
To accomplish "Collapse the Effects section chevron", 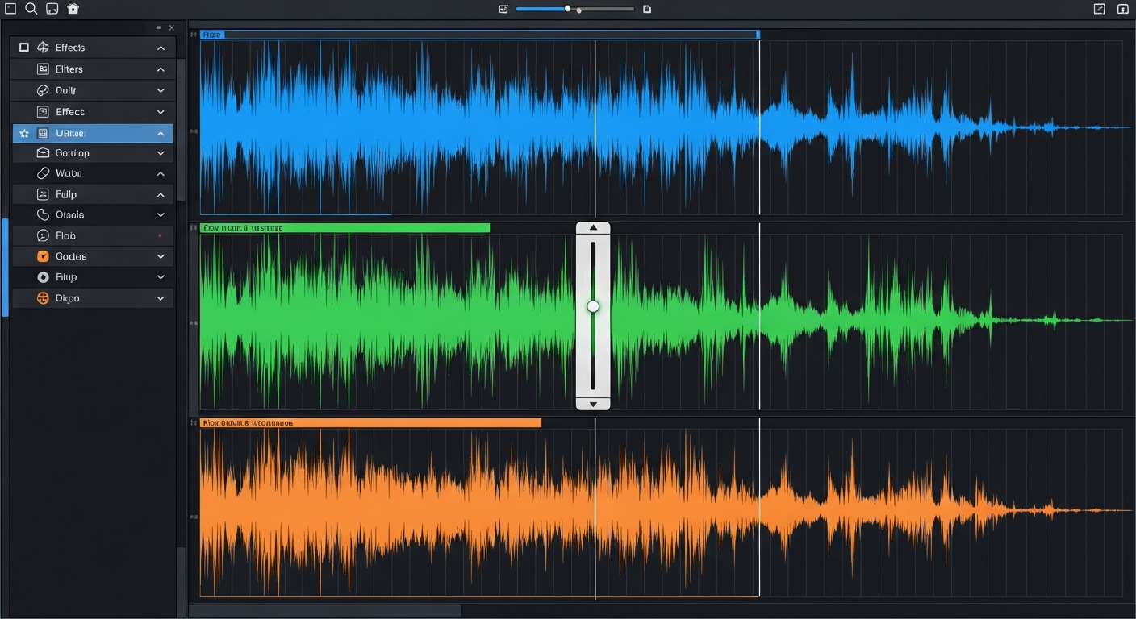I will point(161,47).
